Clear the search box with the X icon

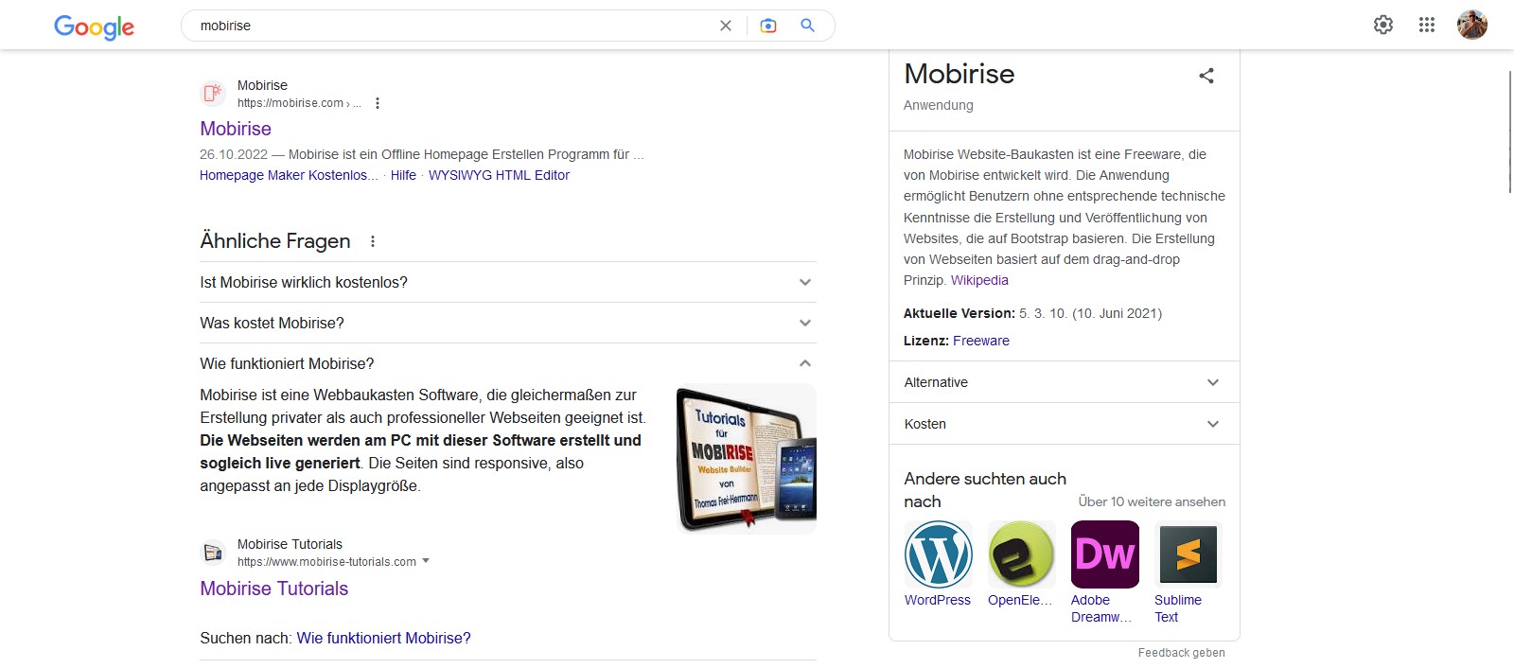pyautogui.click(x=726, y=26)
